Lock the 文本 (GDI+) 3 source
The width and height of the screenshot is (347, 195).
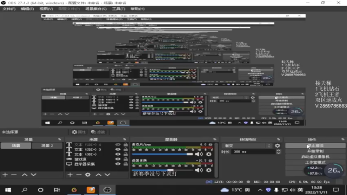pos(125,149)
